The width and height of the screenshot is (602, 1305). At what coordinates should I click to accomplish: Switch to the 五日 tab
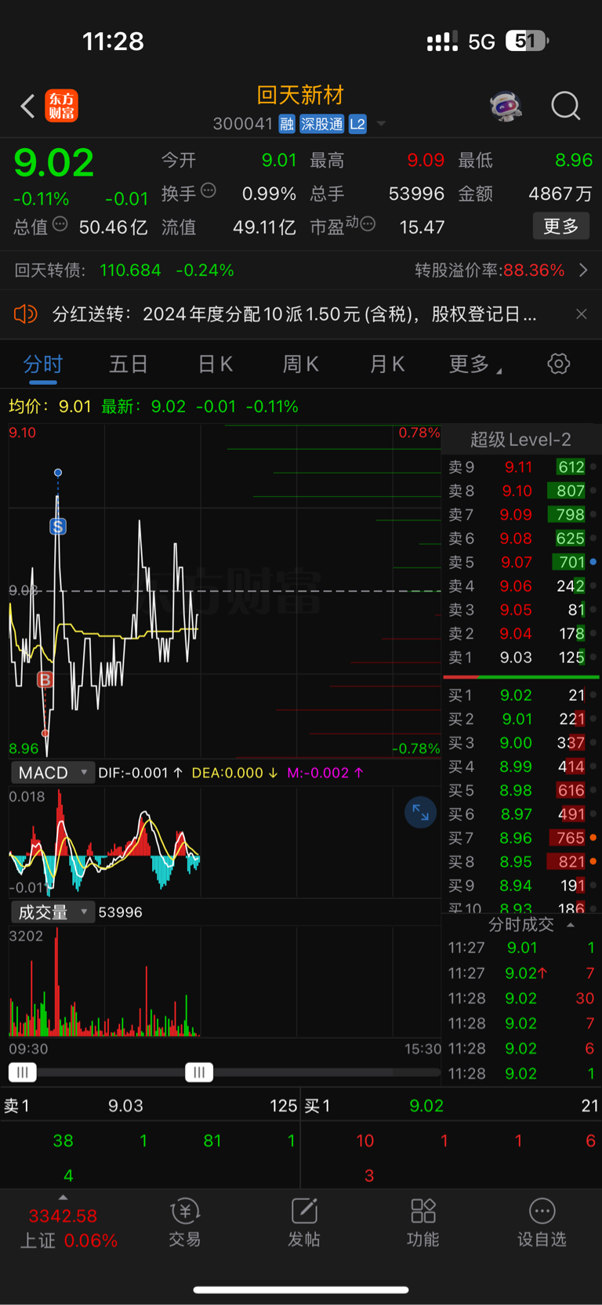coord(129,364)
